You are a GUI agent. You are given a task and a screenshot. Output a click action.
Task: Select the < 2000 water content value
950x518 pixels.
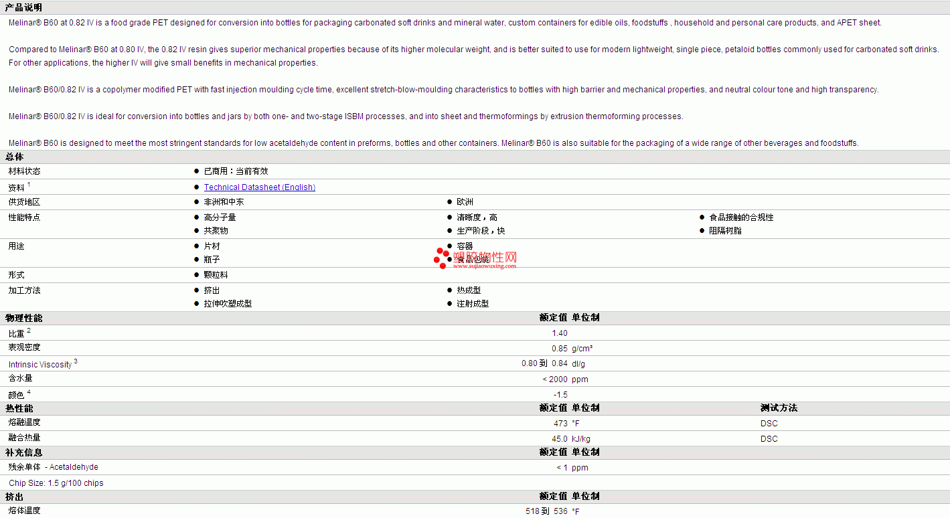tap(556, 379)
